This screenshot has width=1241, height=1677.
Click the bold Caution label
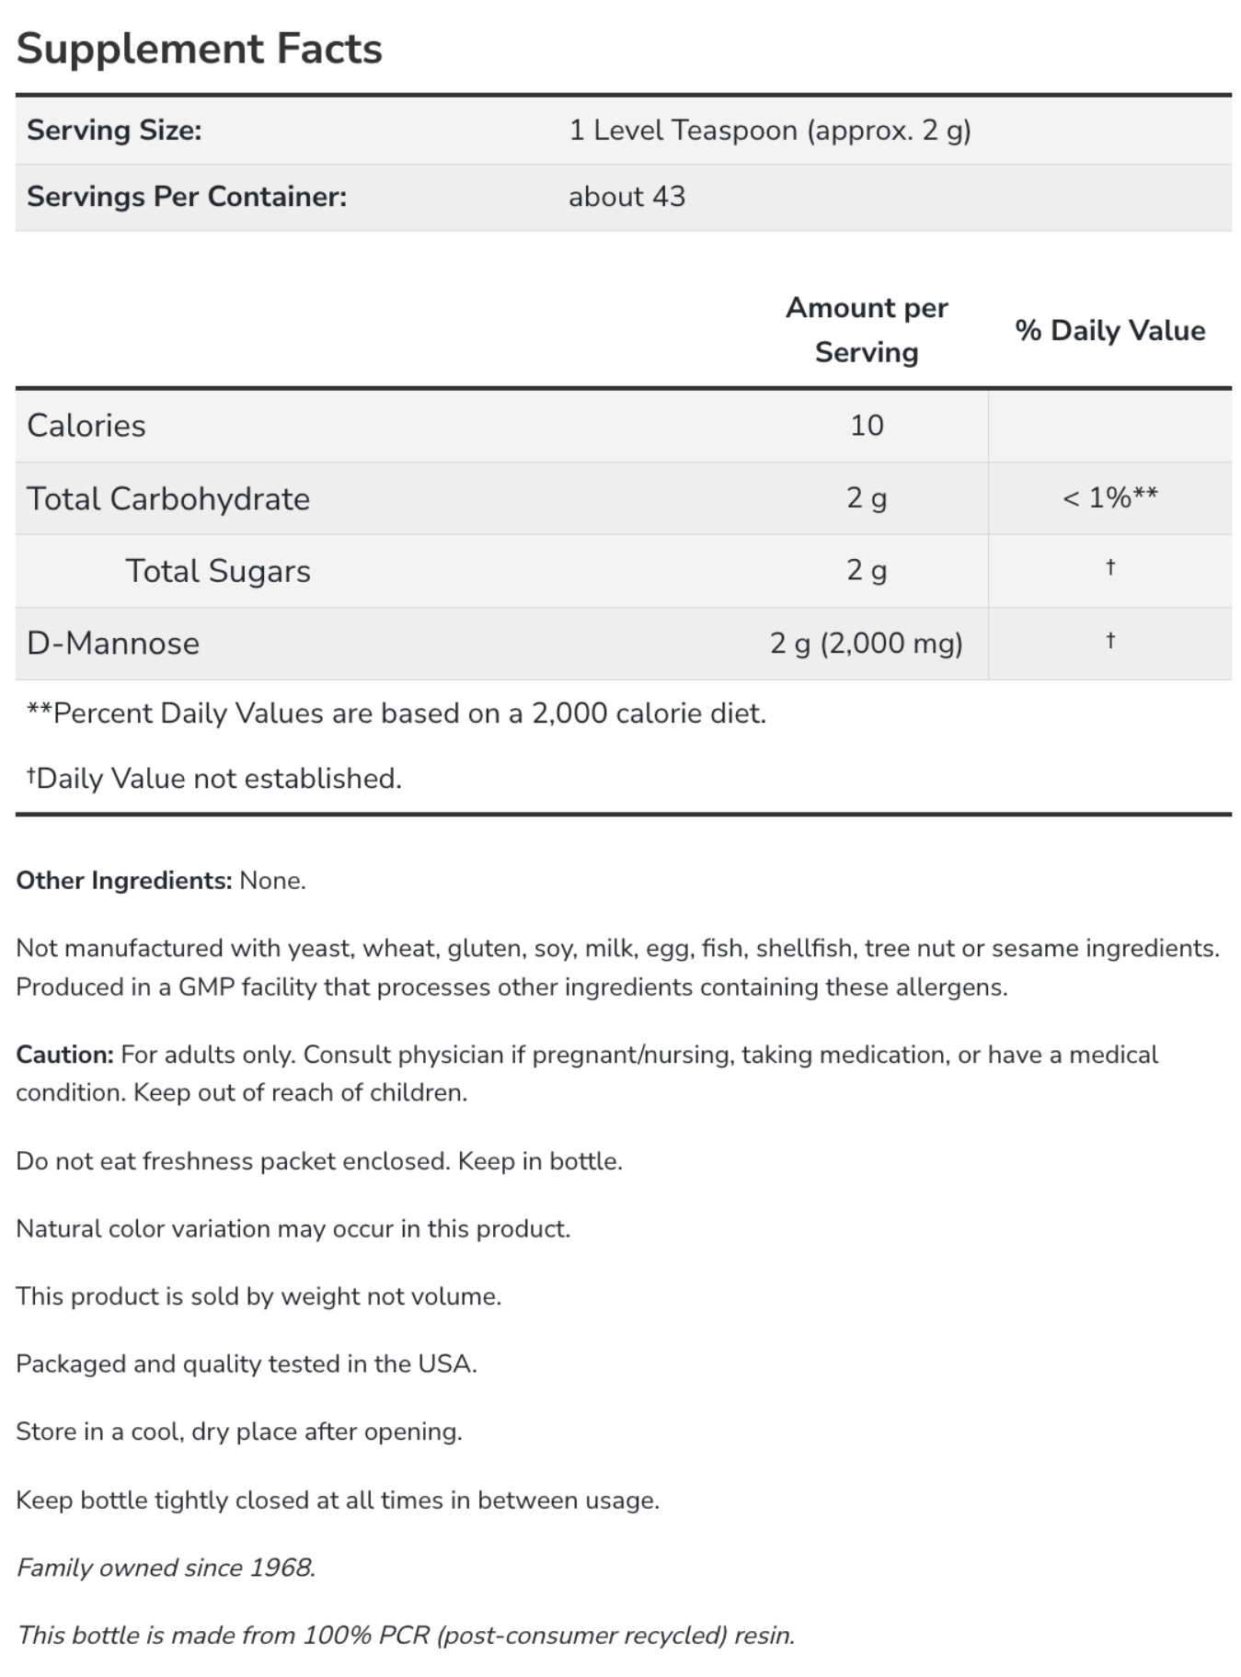(64, 1055)
